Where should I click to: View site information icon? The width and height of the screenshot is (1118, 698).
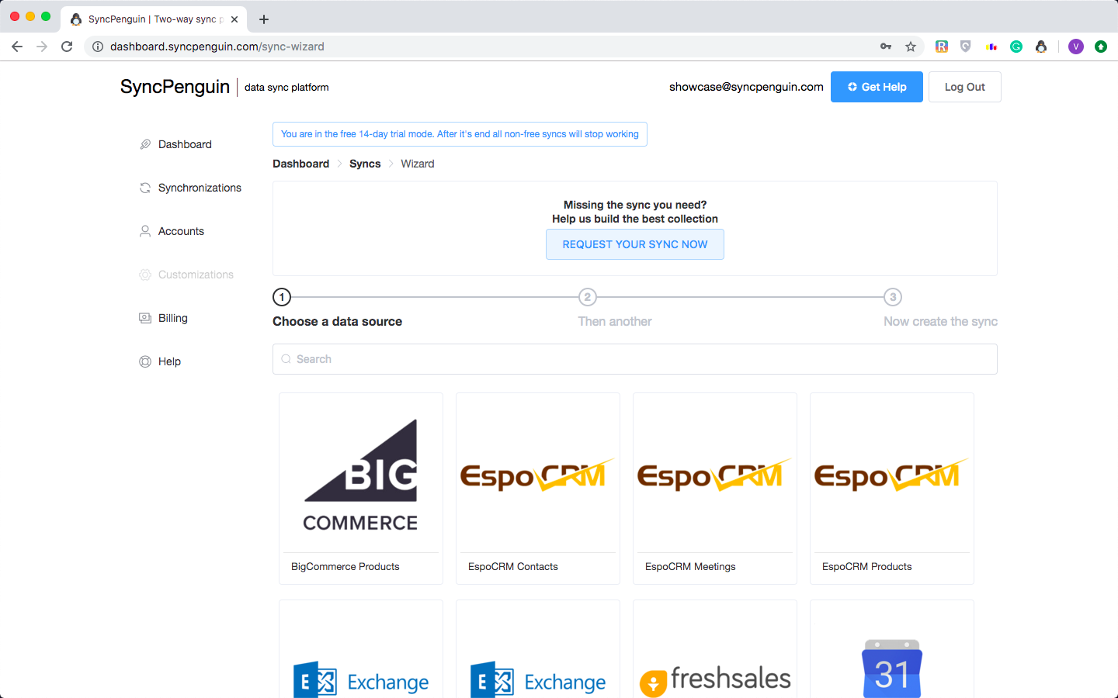point(98,47)
